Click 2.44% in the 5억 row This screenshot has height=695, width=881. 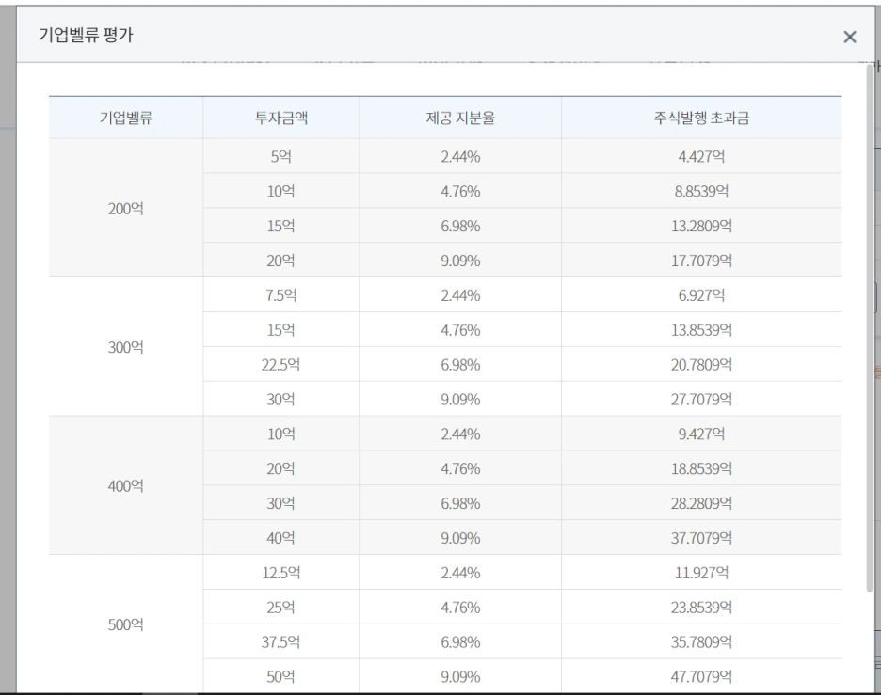click(460, 156)
